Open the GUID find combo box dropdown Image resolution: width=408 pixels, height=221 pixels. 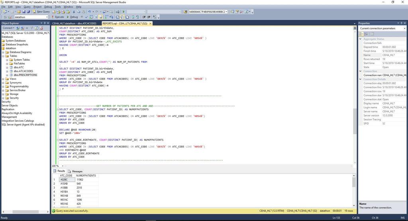(x=227, y=12)
